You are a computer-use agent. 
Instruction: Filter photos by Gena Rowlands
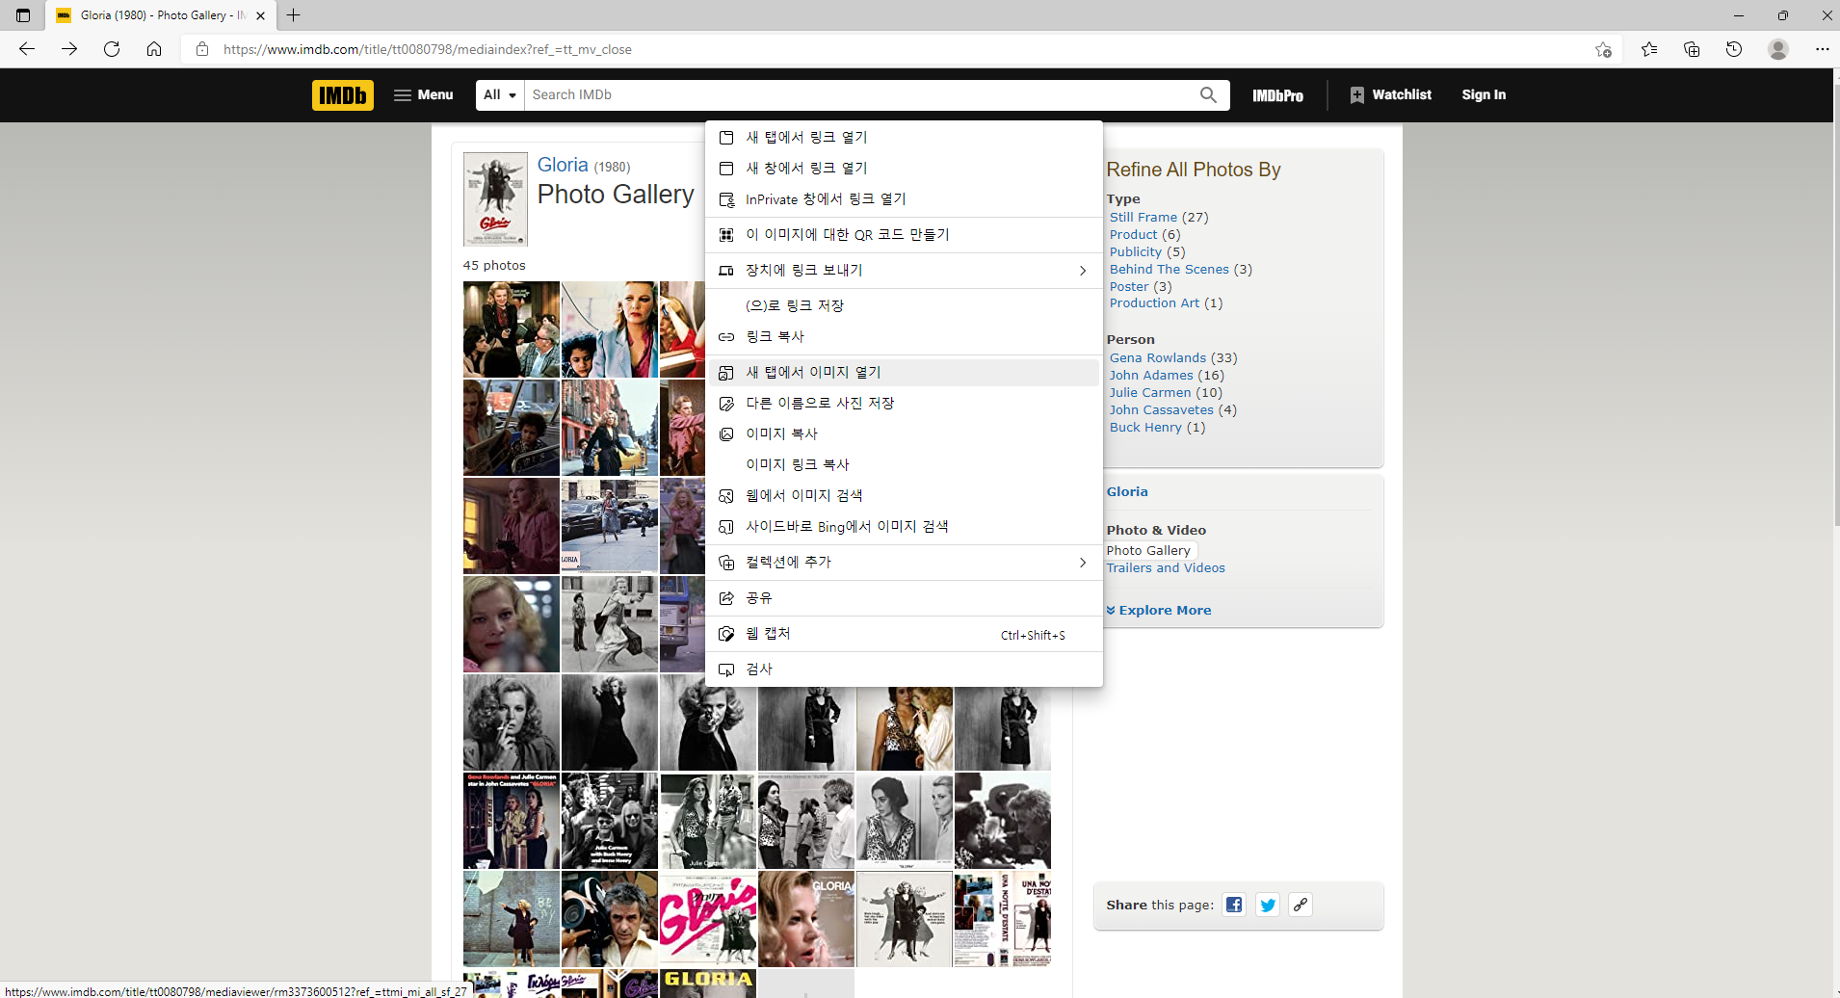[x=1157, y=358]
